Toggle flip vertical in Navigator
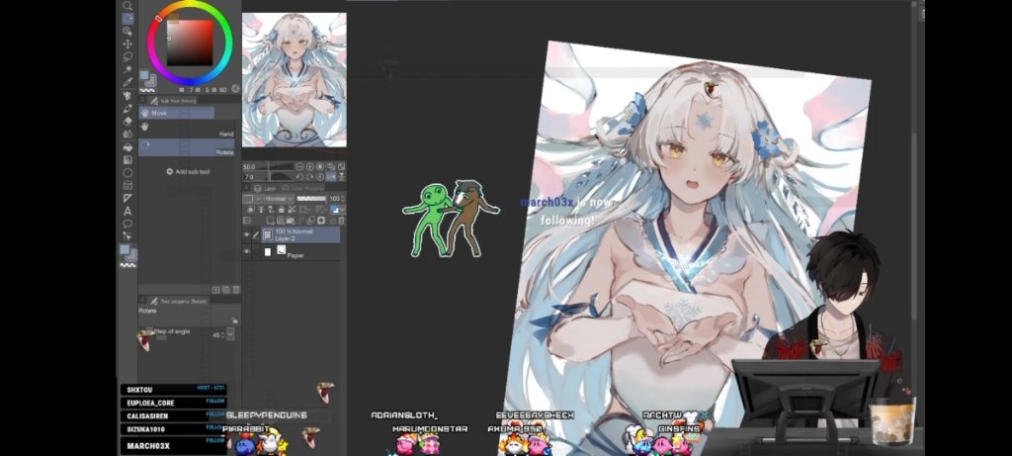Image resolution: width=1012 pixels, height=456 pixels. (341, 177)
